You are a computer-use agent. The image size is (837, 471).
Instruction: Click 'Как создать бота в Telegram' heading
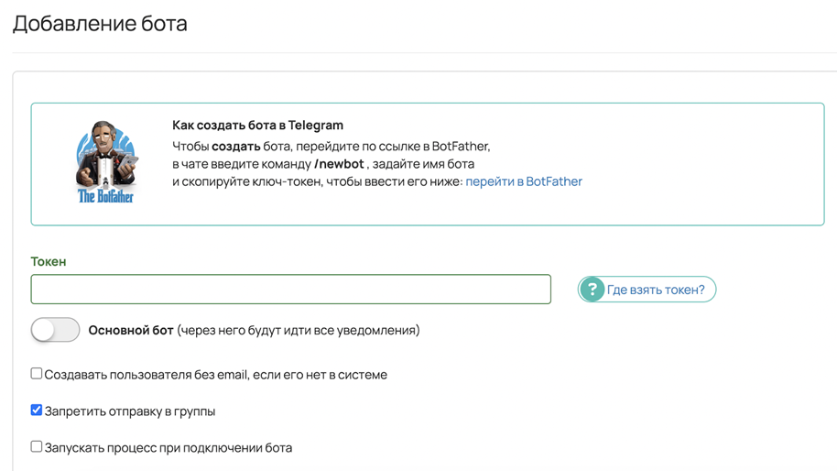tap(258, 126)
